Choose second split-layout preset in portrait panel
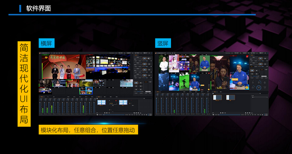Screen dimensions: 292x154 point(230,98)
